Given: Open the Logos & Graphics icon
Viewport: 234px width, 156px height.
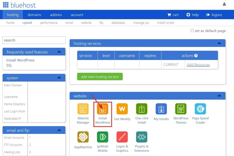Looking at the screenshot, I should coord(122,137).
